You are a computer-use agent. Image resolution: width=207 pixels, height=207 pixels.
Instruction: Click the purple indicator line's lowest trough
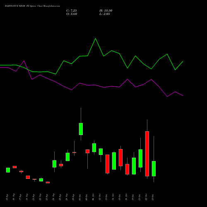tap(167, 96)
